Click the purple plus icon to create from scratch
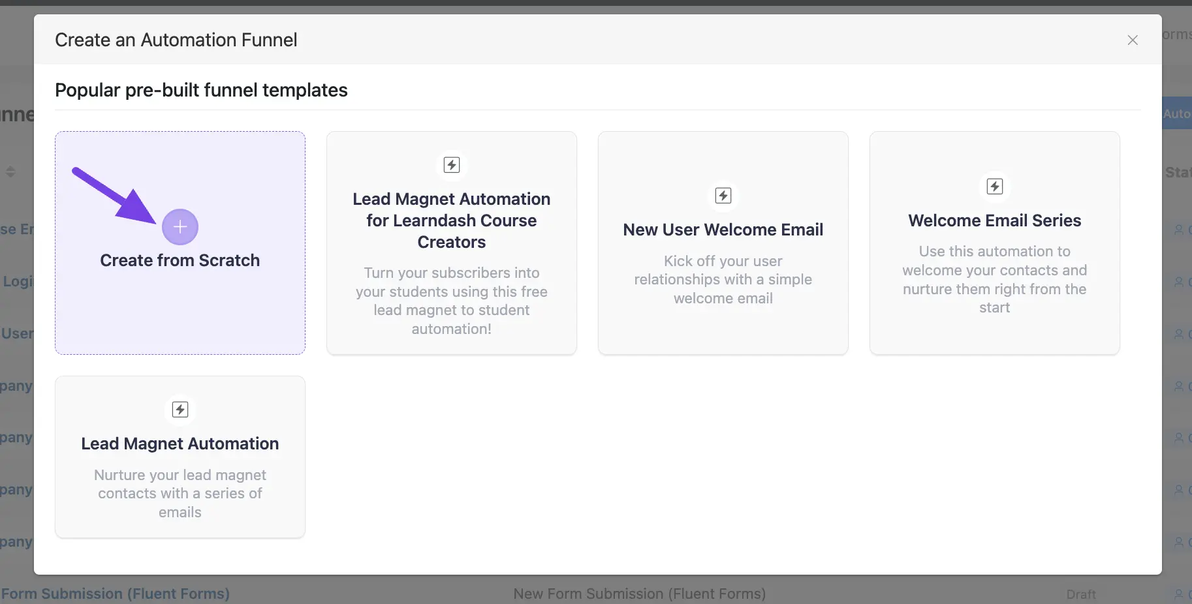Viewport: 1192px width, 604px height. coord(180,227)
